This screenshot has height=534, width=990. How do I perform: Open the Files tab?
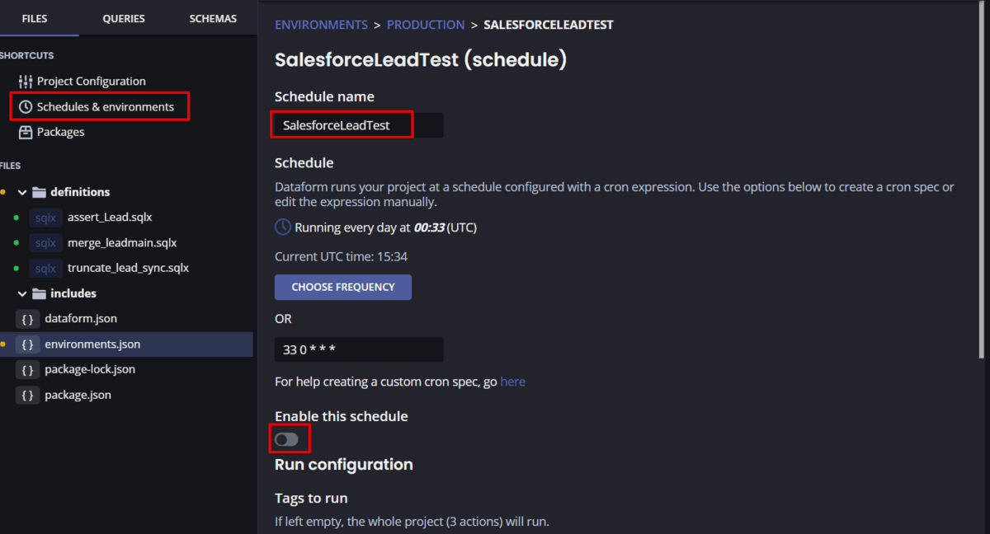pos(35,18)
